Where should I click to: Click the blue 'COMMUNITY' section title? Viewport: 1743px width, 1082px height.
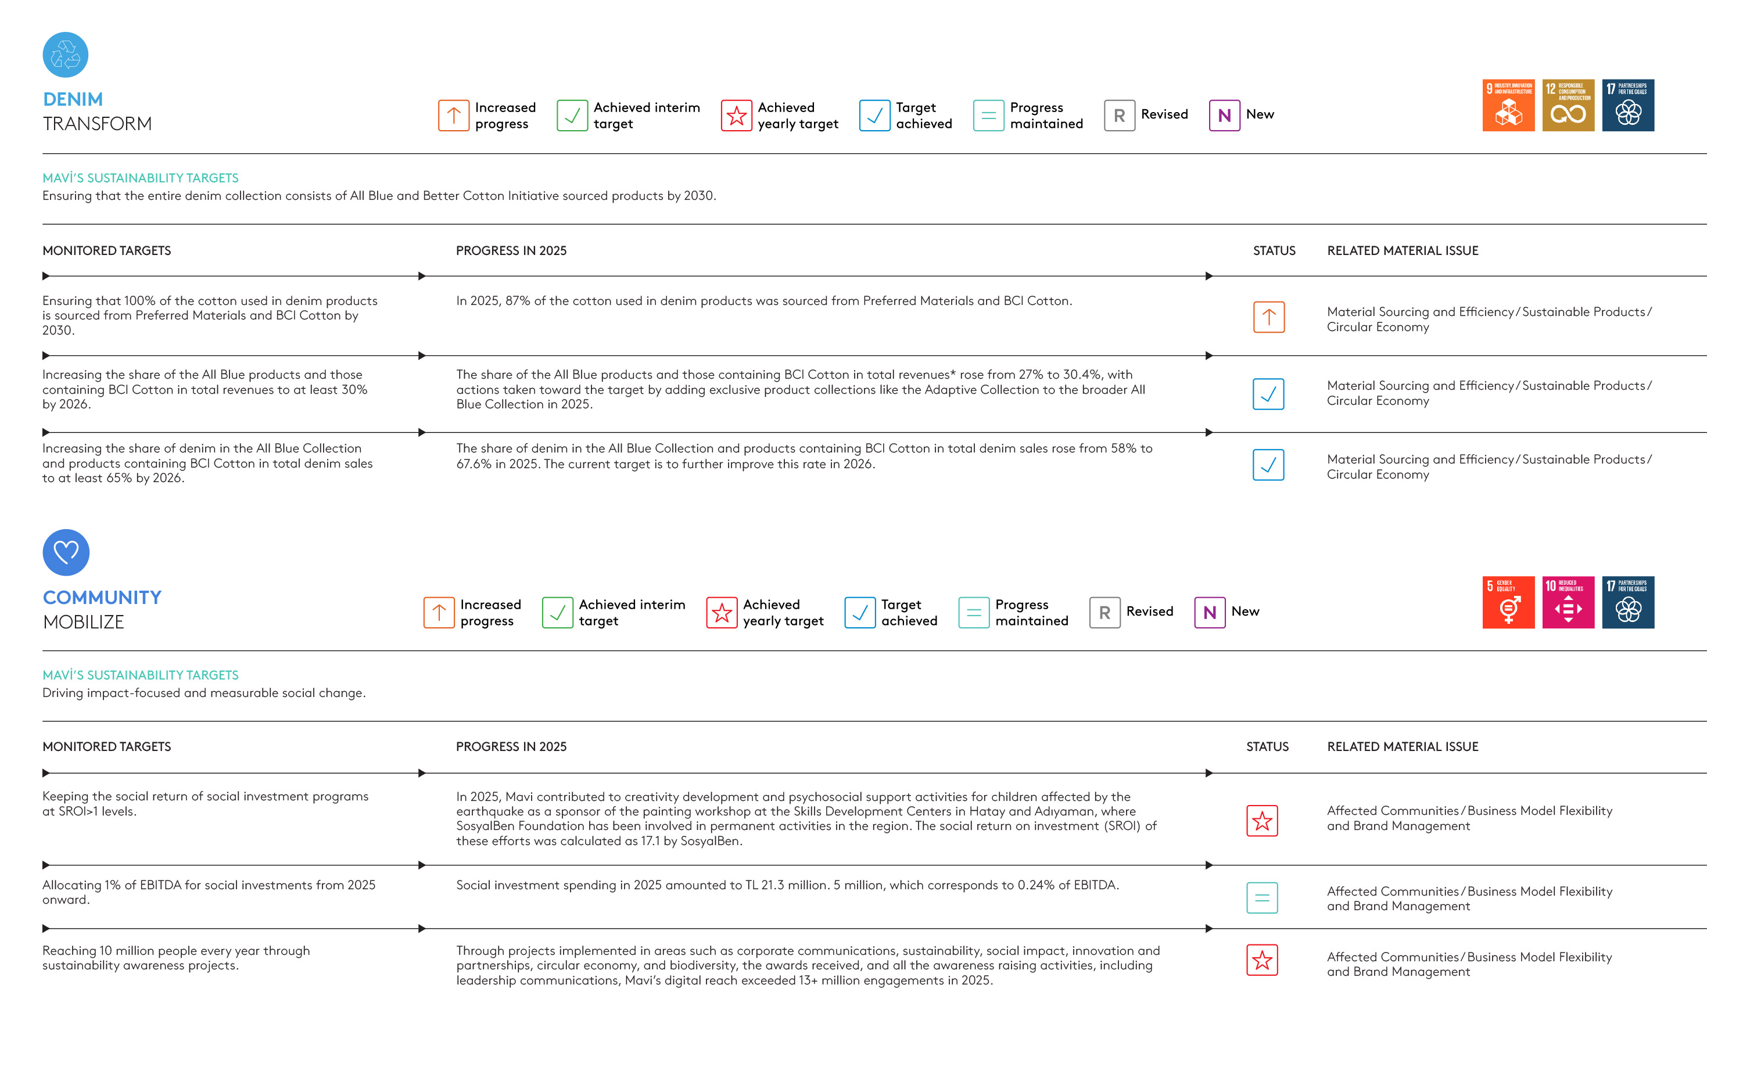(102, 598)
